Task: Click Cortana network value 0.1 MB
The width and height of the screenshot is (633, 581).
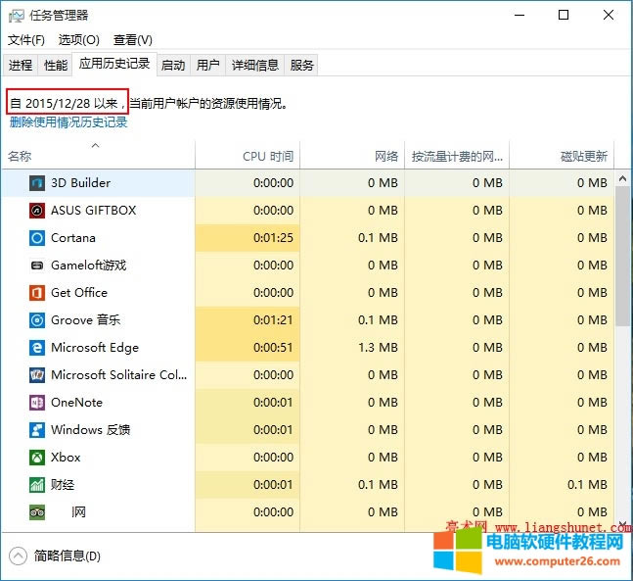Action: click(378, 238)
